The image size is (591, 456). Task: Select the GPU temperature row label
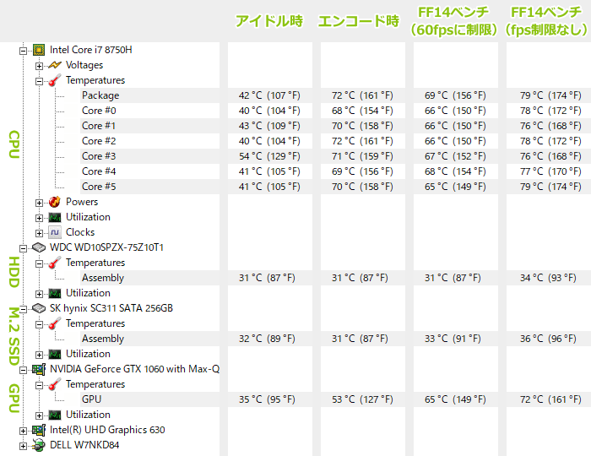(91, 399)
